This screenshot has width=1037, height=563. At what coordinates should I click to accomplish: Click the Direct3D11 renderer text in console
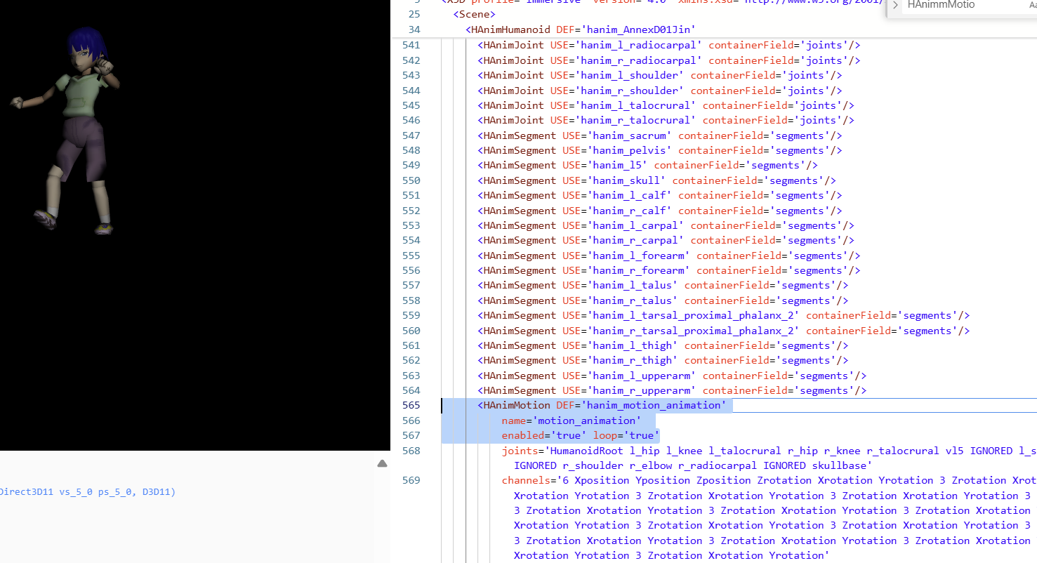click(88, 492)
